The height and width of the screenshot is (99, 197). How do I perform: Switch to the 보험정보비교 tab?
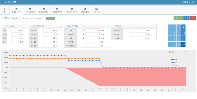click(43, 10)
